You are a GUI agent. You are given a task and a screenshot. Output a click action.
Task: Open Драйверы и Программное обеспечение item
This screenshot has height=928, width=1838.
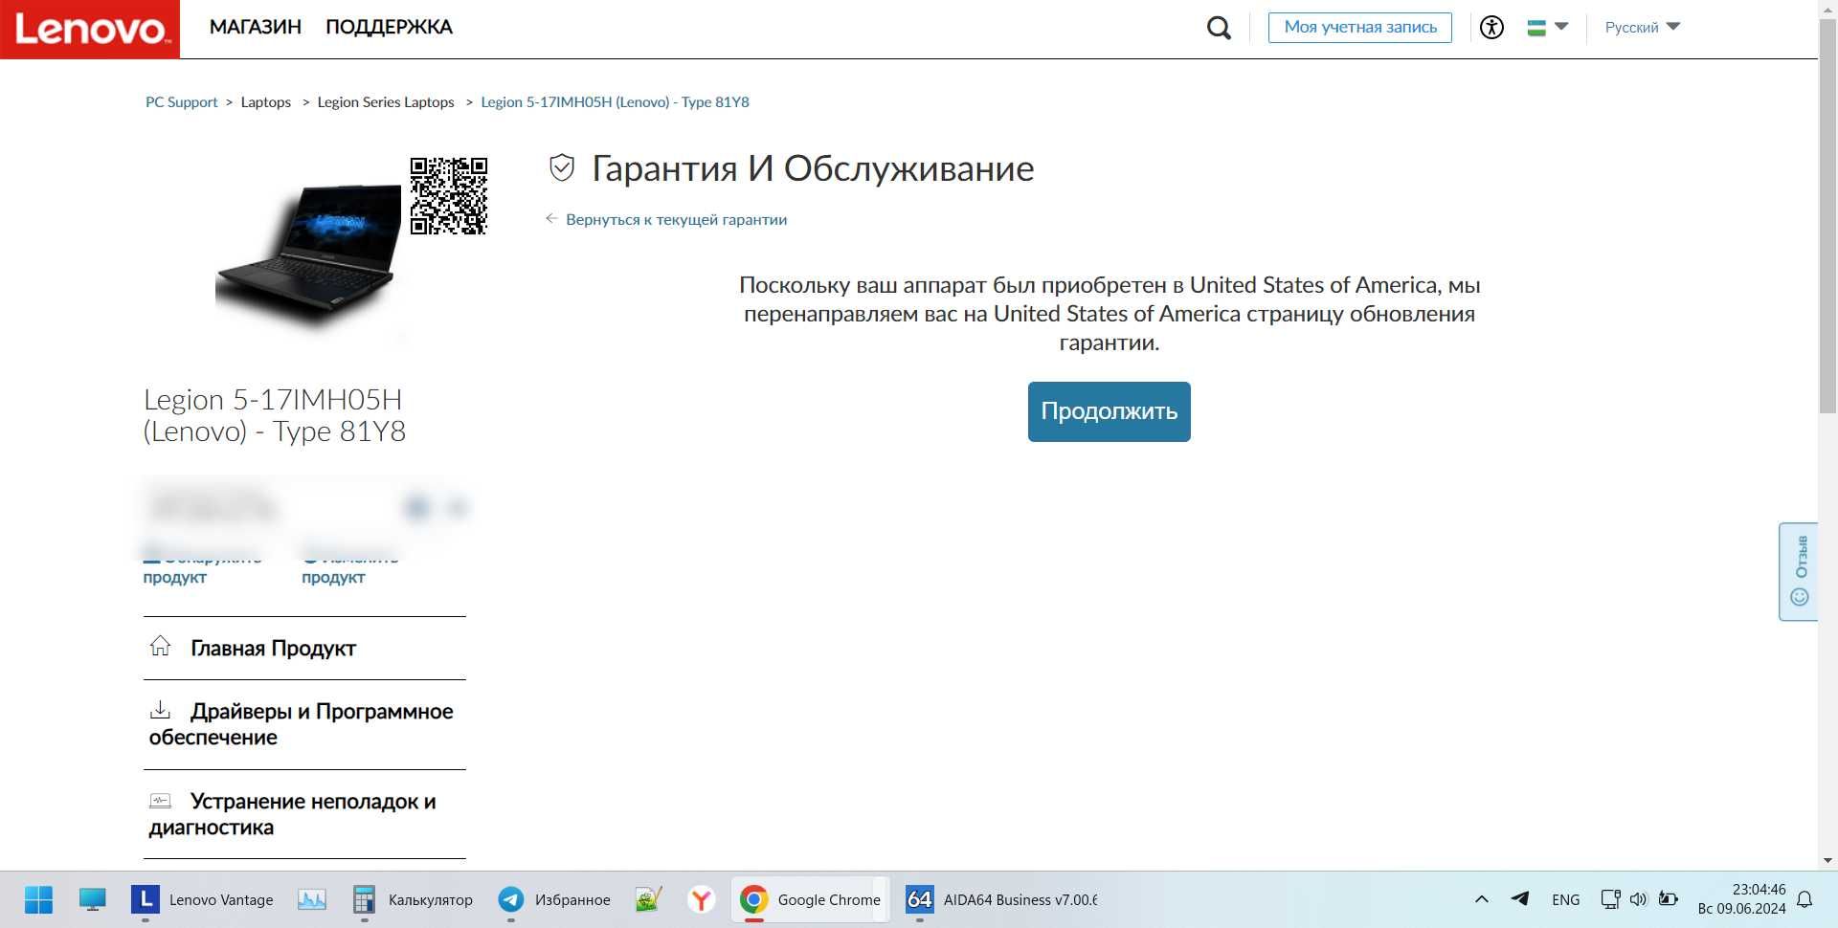304,724
